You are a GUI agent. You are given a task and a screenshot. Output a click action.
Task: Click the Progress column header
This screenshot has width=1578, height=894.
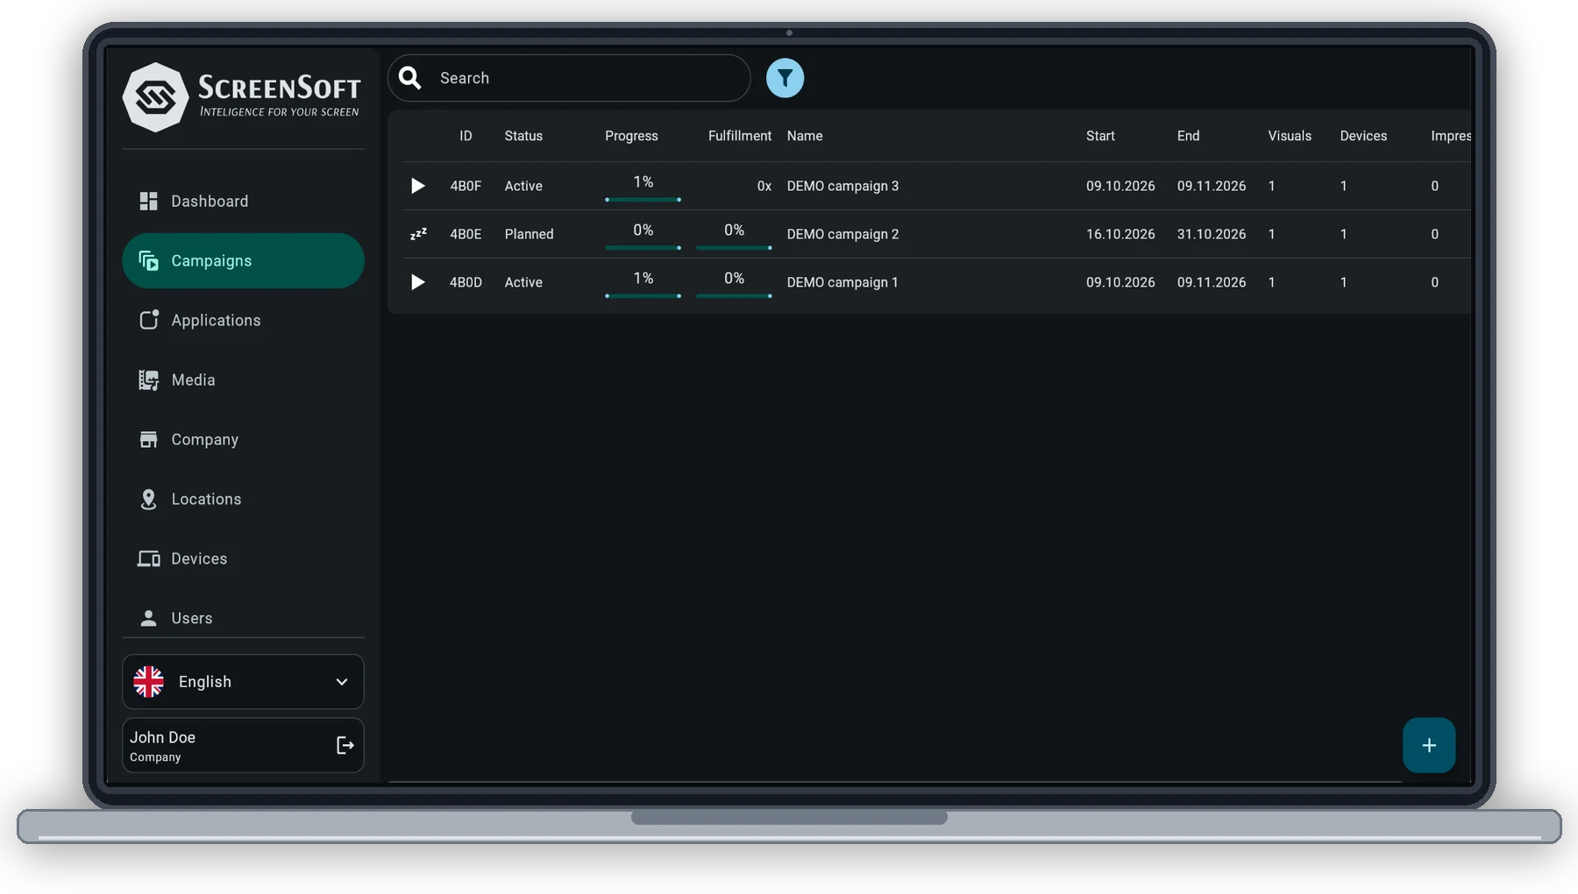click(631, 136)
